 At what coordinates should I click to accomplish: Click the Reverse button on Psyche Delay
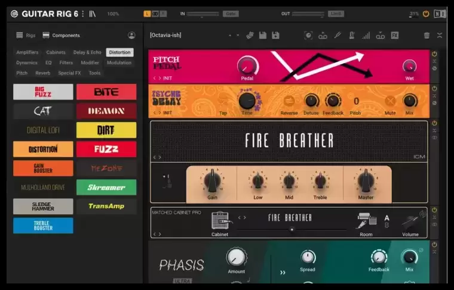289,101
